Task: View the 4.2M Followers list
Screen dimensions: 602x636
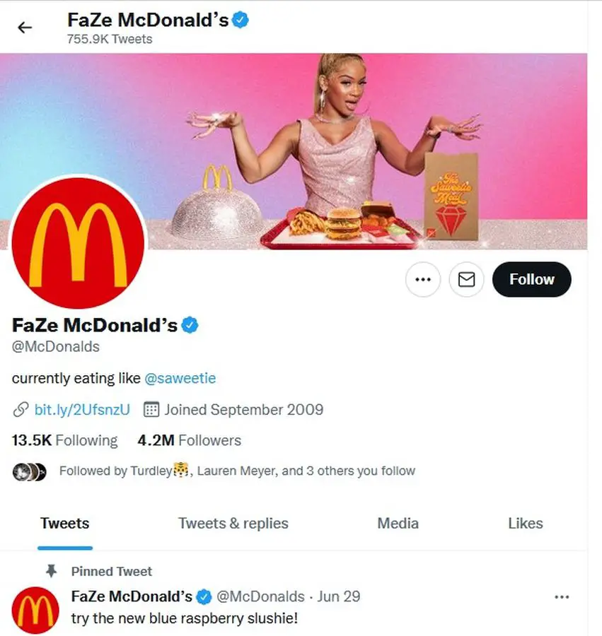Action: click(190, 440)
